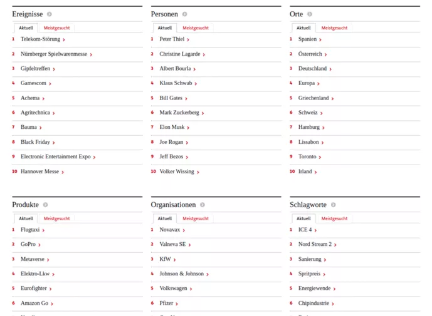Show Meistgesucht tab under Orte
The image size is (432, 316).
[334, 28]
